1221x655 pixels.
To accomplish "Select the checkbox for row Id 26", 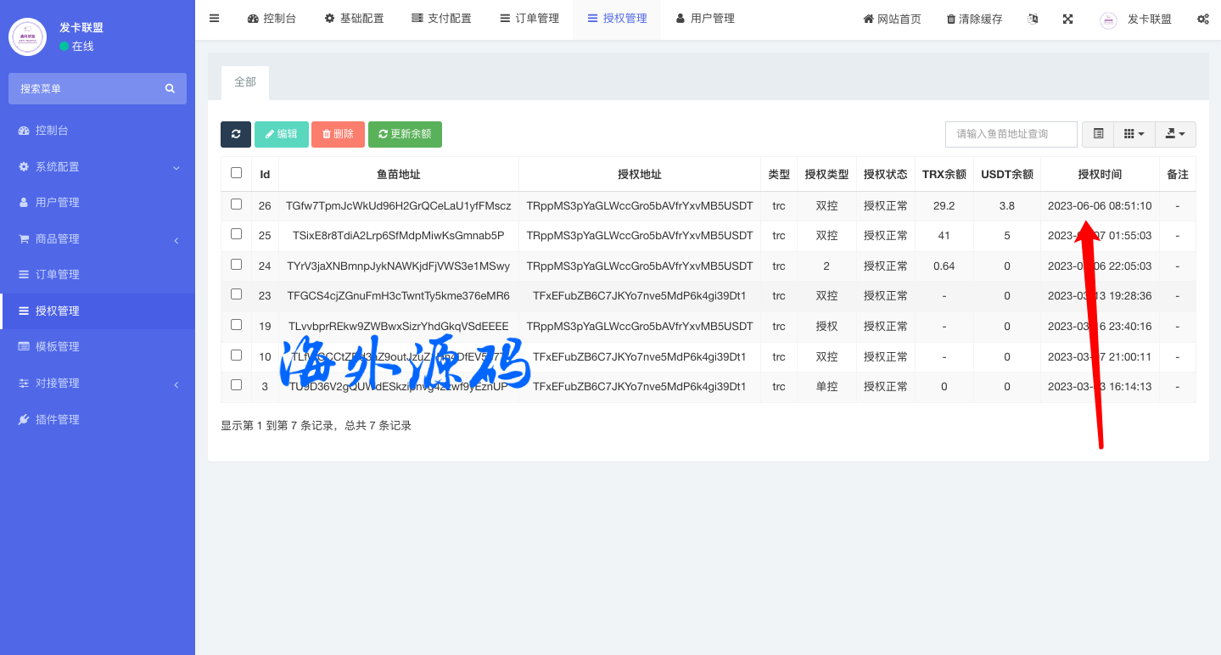I will 236,204.
